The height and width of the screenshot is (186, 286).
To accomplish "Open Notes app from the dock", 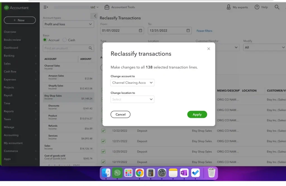I will 173,173.
